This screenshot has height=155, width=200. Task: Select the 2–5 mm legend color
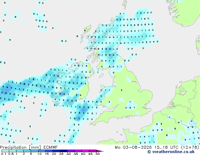[27, 151]
